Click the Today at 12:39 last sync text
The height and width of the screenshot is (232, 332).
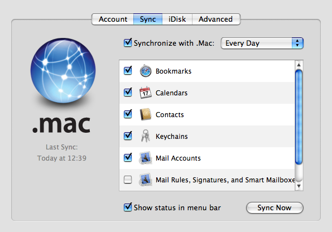62,158
